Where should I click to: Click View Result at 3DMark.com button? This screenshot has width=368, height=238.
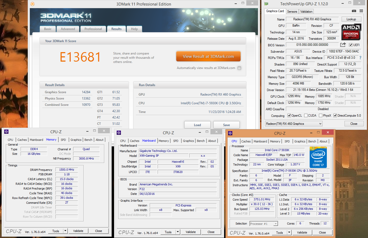click(208, 56)
